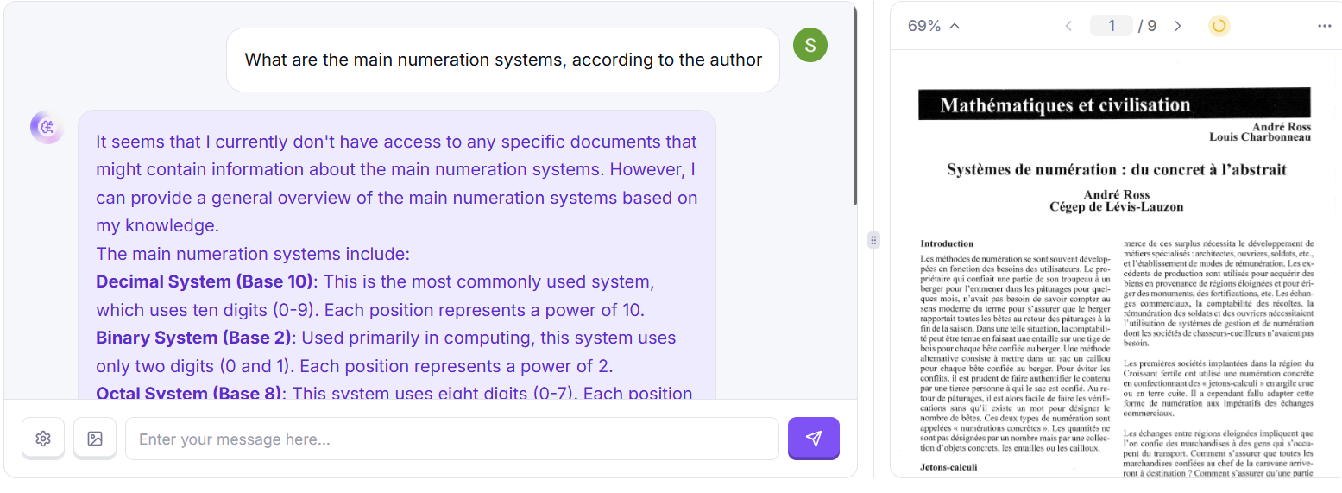Click the user question message bubble
The height and width of the screenshot is (493, 1342).
[503, 60]
